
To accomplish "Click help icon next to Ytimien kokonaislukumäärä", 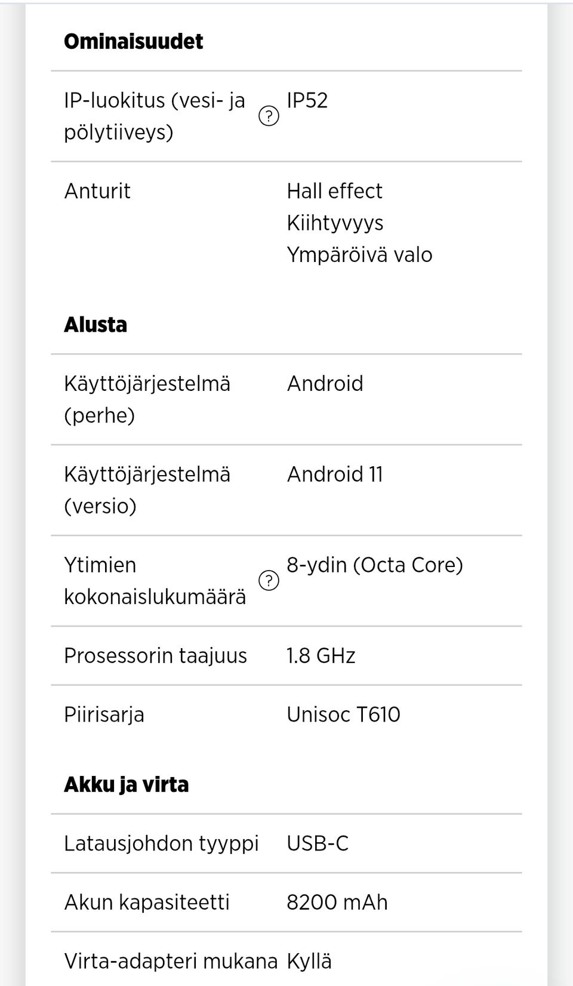I will [x=269, y=580].
